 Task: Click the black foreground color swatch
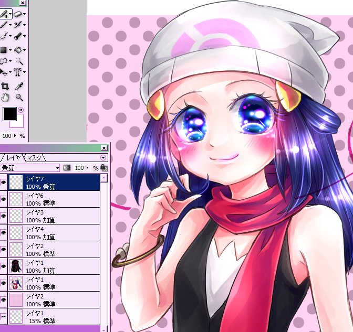(x=9, y=114)
